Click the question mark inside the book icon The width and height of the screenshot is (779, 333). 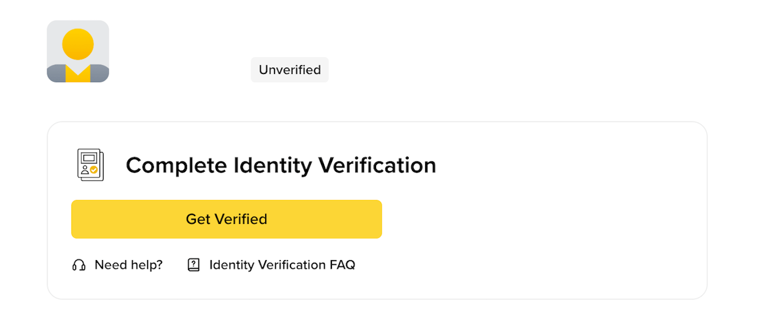tap(194, 264)
